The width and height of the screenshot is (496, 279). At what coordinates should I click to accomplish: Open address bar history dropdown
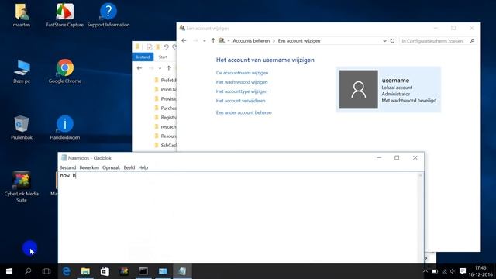(x=384, y=41)
